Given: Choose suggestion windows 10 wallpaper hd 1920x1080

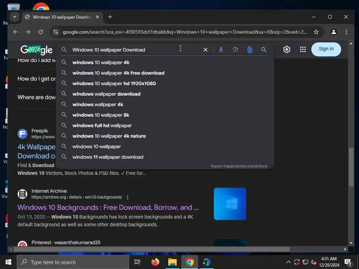Looking at the screenshot, I should click(x=165, y=83).
